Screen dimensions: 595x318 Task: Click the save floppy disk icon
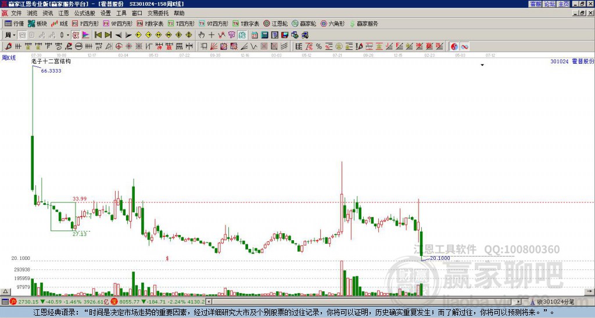(285, 35)
